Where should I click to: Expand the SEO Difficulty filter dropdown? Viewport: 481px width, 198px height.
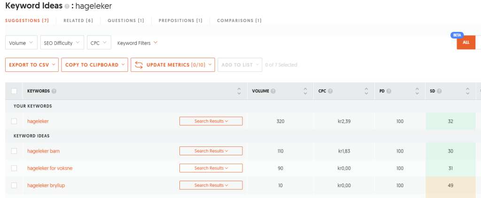tap(62, 43)
